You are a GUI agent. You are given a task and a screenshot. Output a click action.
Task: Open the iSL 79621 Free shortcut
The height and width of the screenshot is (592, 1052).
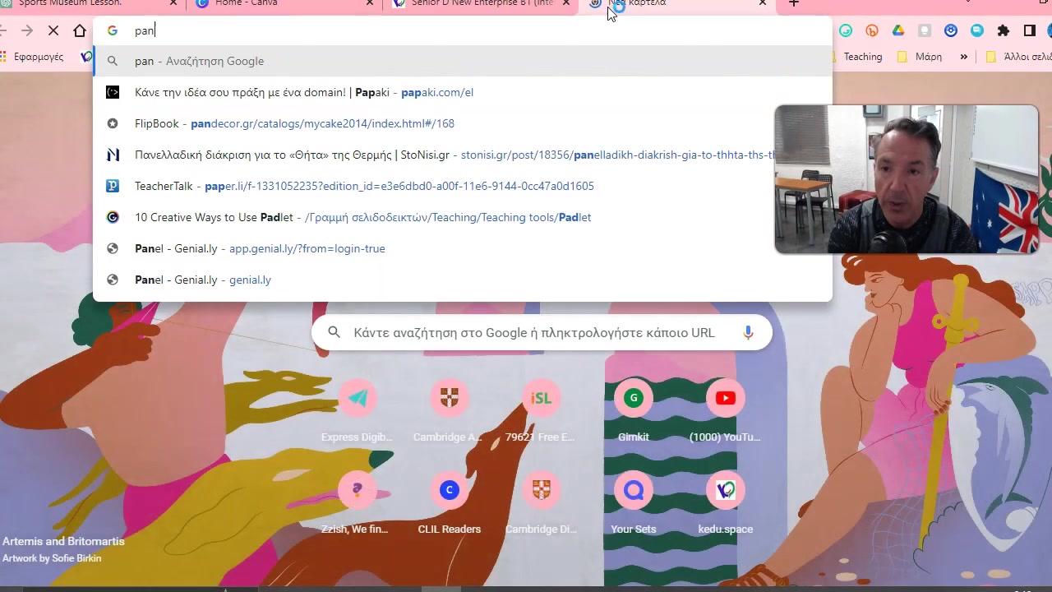coord(541,410)
